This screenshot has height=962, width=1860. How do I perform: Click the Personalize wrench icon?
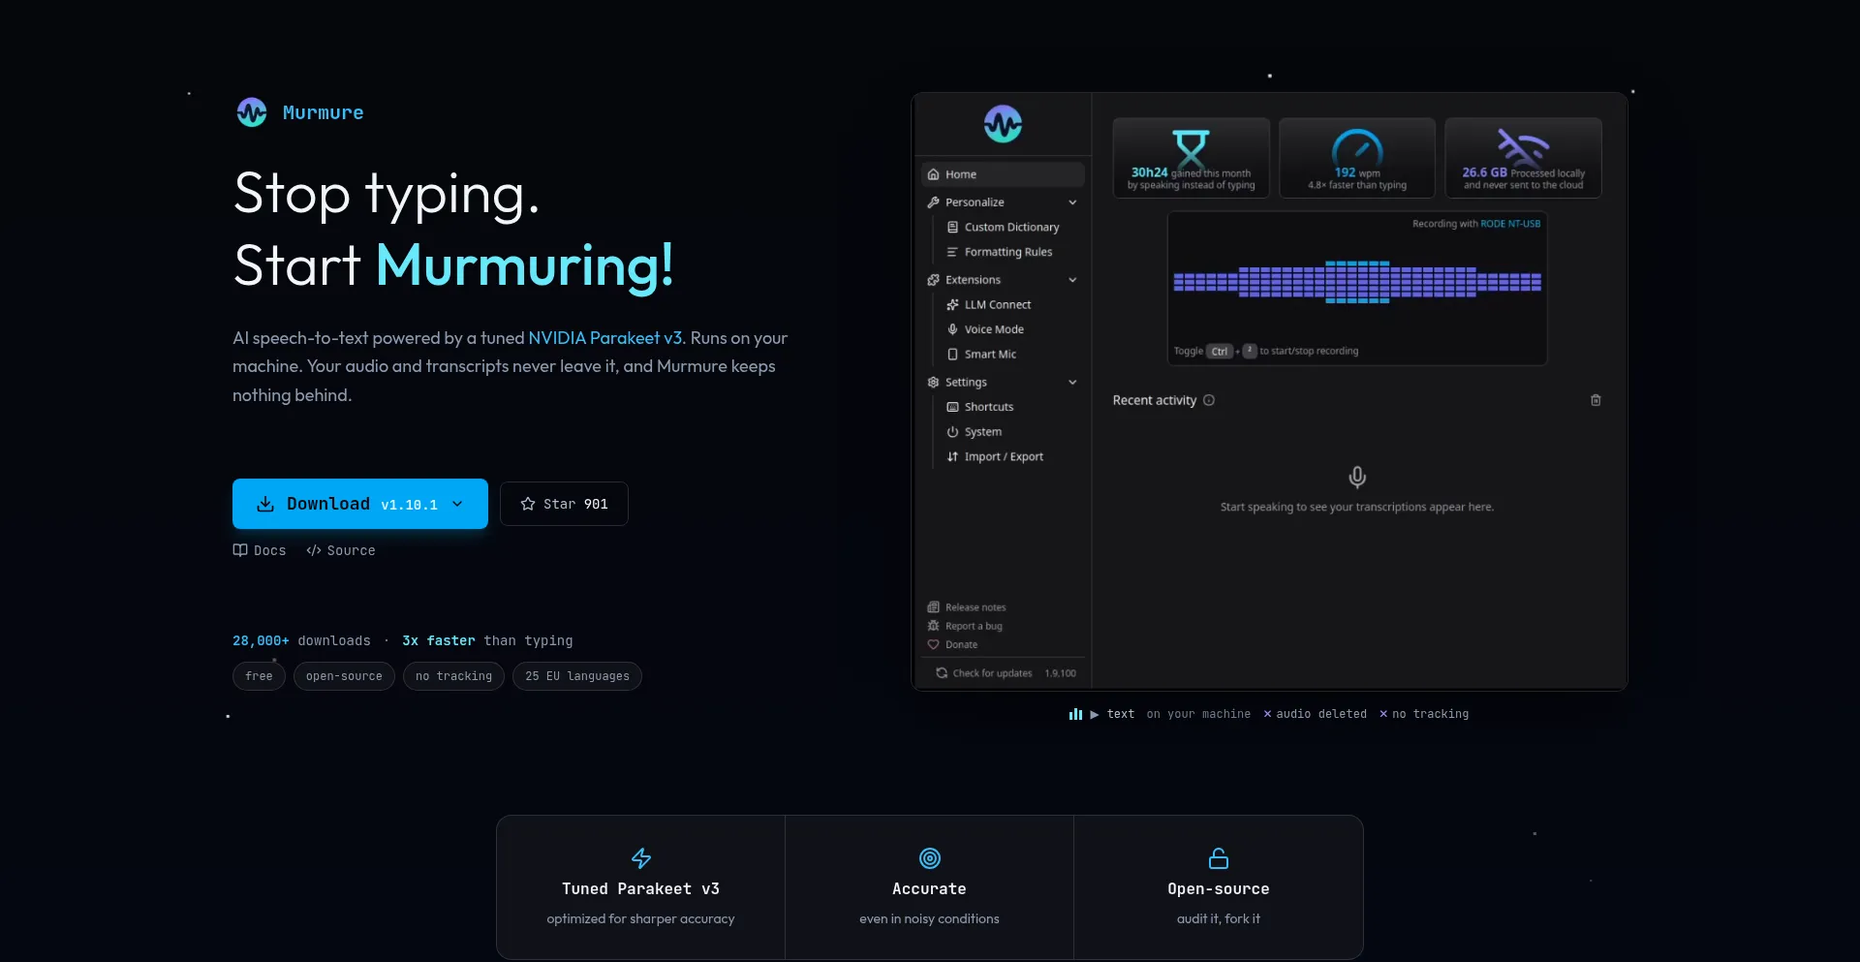pos(934,202)
